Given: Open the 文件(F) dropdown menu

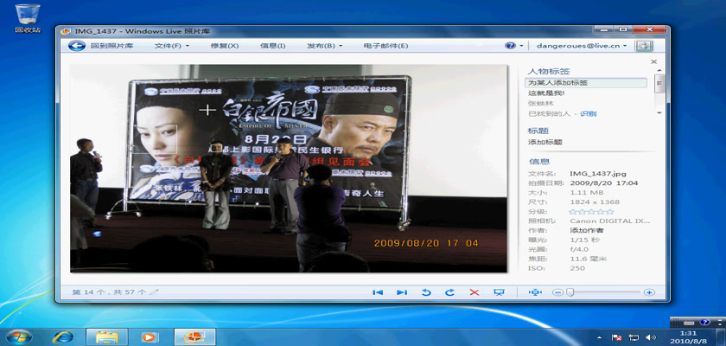Looking at the screenshot, I should [x=172, y=46].
